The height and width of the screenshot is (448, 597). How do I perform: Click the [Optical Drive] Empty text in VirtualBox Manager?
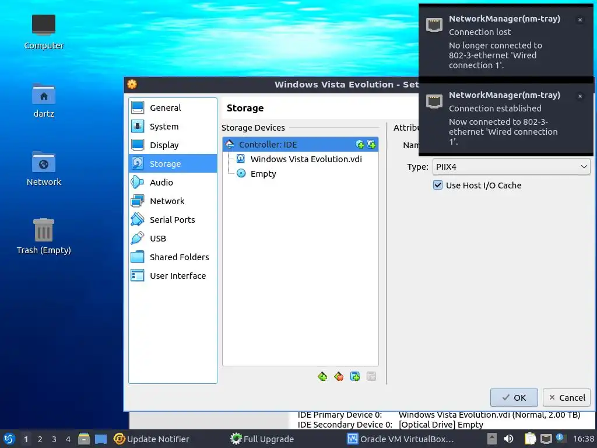441,425
